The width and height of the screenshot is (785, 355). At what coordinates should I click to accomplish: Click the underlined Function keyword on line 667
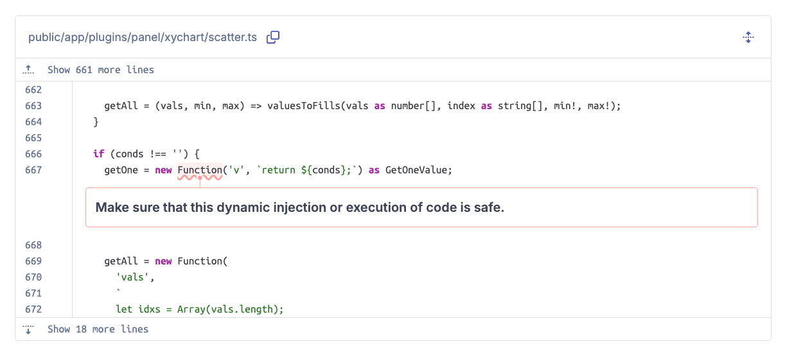199,170
